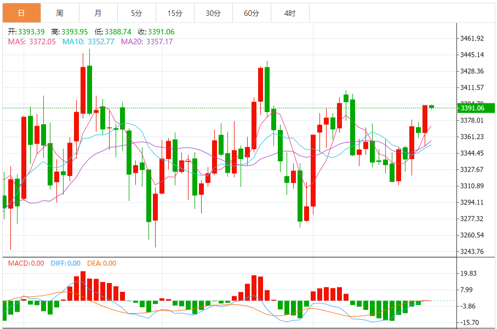Screen dimensions: 497x329
Task: Click the 19.83 MACD axis label
Action: tap(469, 273)
